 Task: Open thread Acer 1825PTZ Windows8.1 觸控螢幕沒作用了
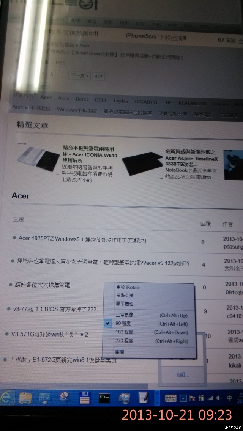[82, 239]
